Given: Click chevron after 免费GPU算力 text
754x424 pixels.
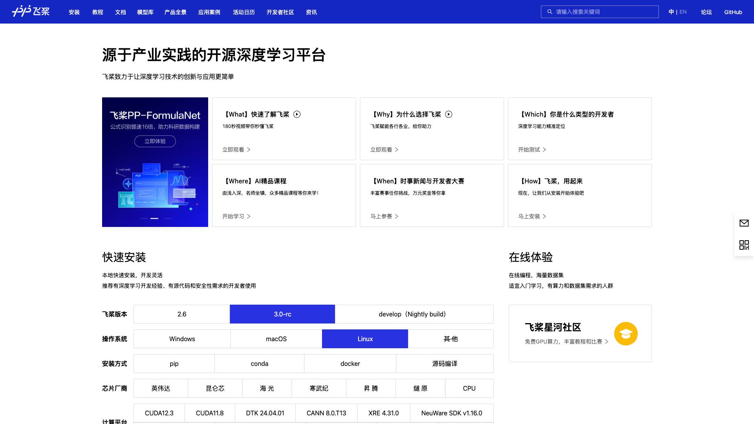Looking at the screenshot, I should point(607,342).
